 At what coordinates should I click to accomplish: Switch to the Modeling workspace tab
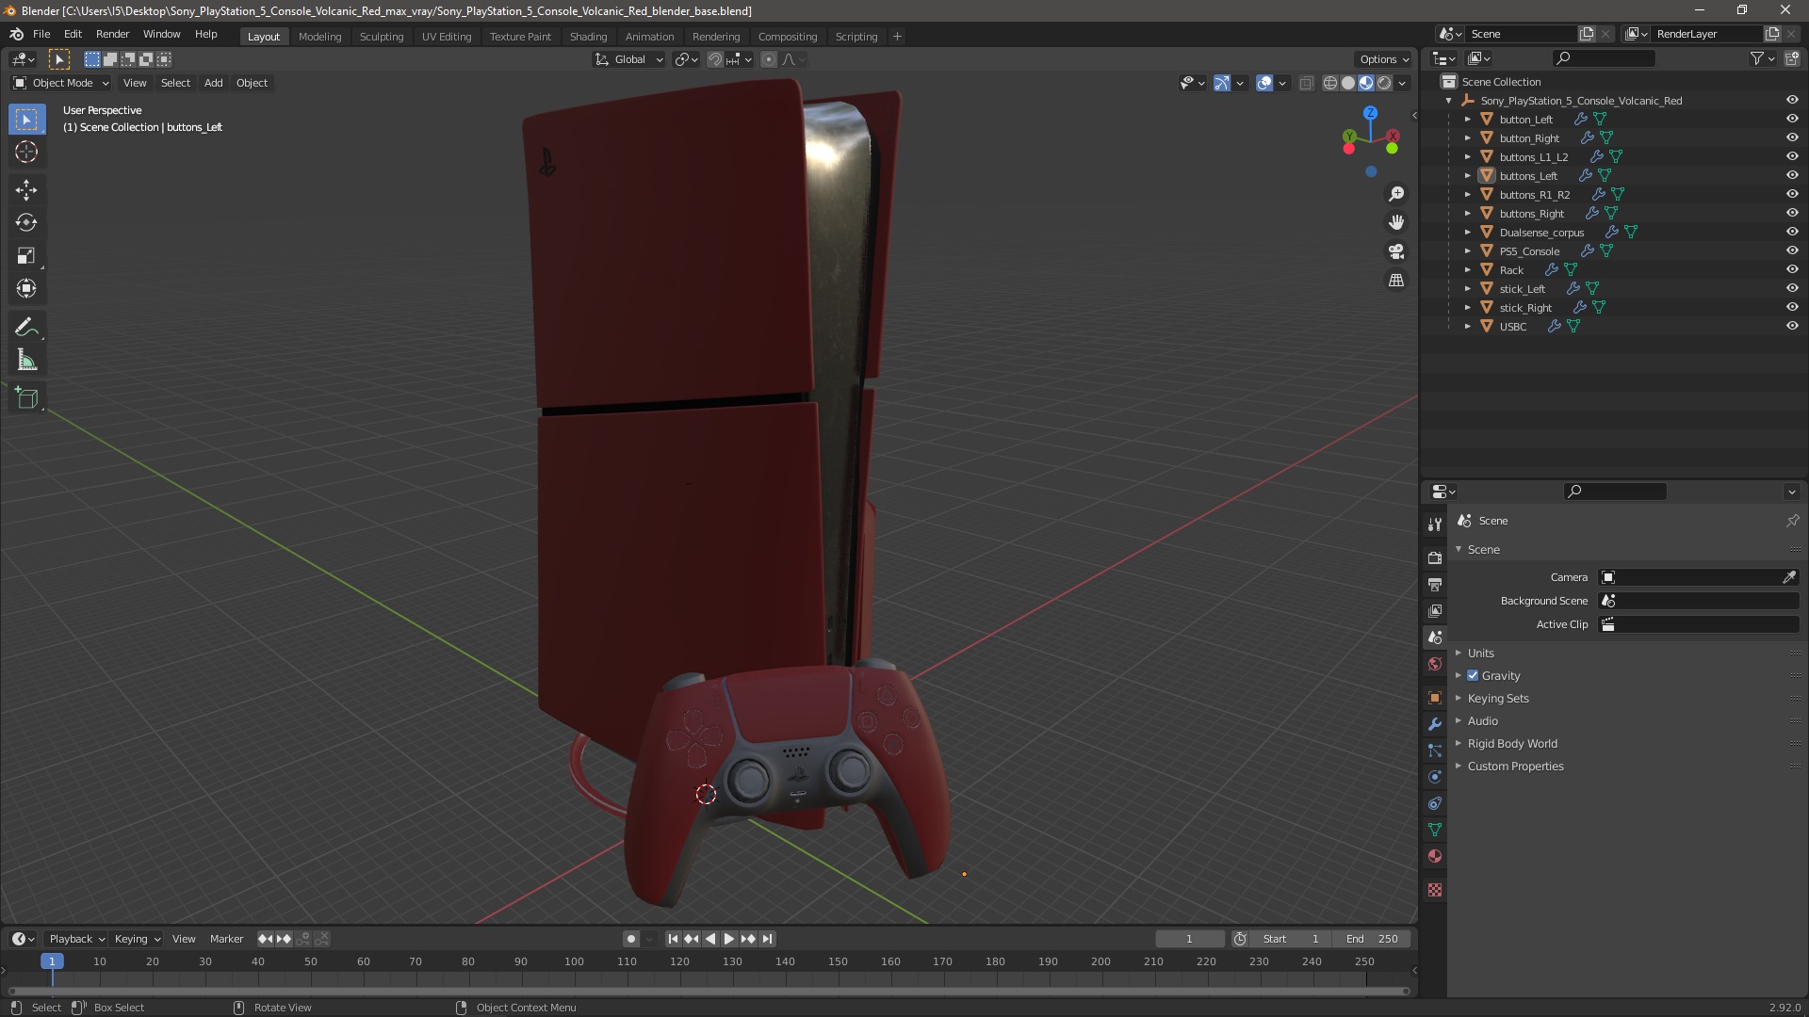pos(319,37)
